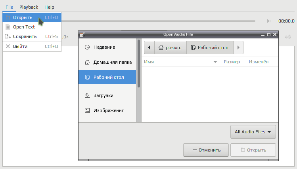Click the download icon next to Загрузки
The width and height of the screenshot is (297, 169).
click(87, 95)
